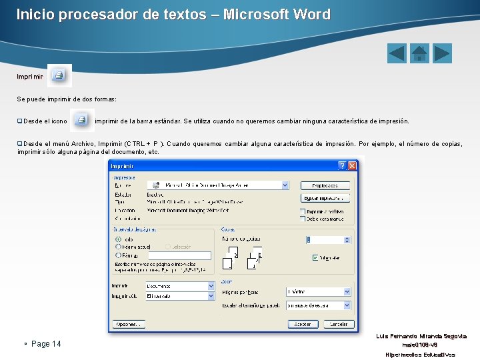Click the 'Zoom' group label
Screen dimensions: 480x360
[x=227, y=281]
